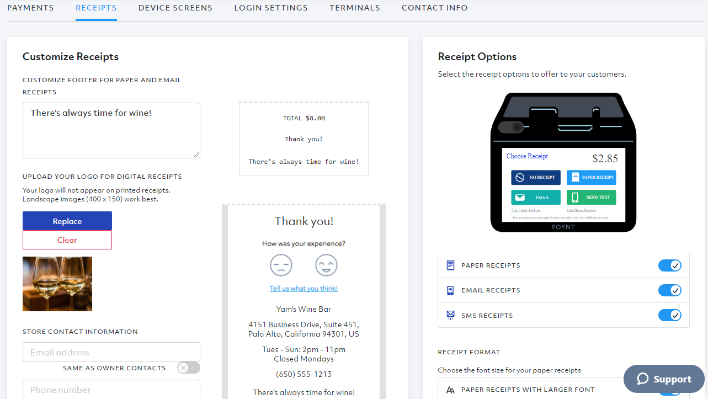Image resolution: width=708 pixels, height=399 pixels.
Task: Switch to the Payments tab
Action: click(30, 8)
